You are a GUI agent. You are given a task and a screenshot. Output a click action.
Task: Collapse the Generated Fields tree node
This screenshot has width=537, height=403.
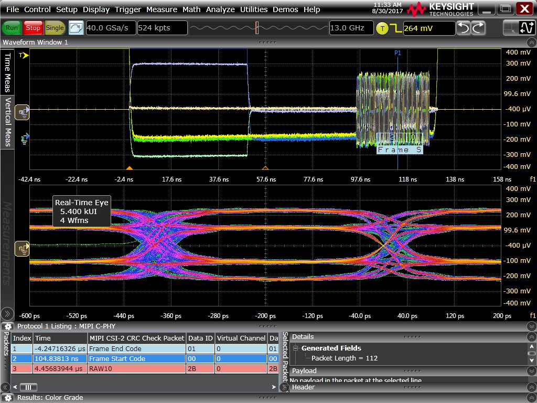click(x=296, y=348)
